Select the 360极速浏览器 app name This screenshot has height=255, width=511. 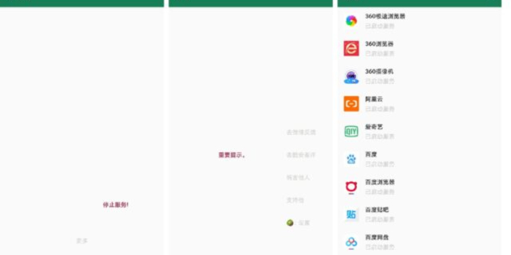click(385, 16)
